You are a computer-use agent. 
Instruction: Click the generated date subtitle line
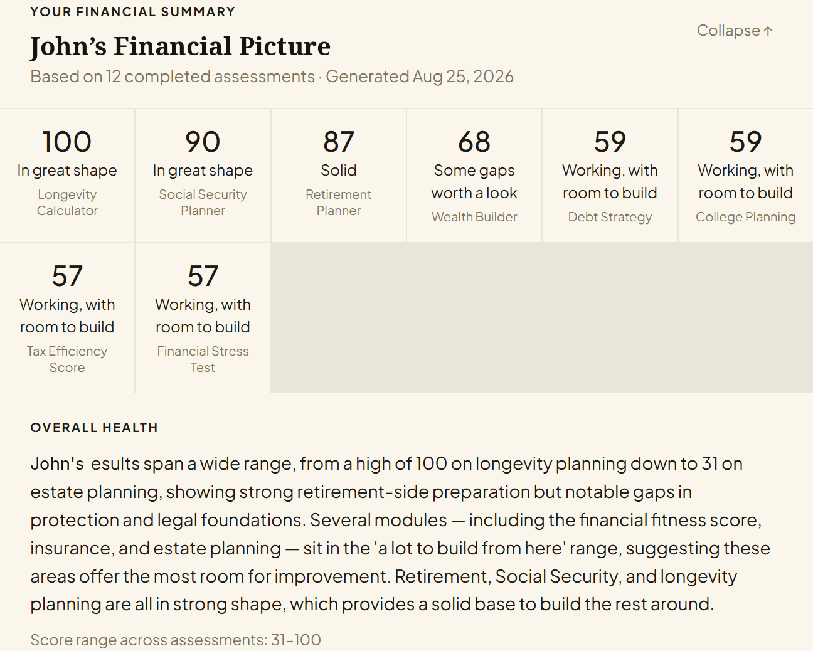tap(272, 77)
